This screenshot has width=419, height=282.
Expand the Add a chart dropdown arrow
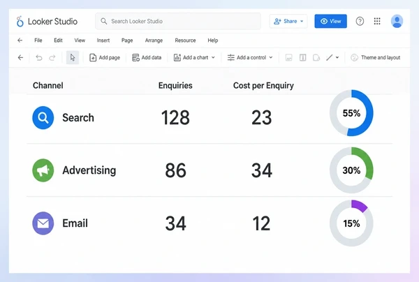pos(213,57)
